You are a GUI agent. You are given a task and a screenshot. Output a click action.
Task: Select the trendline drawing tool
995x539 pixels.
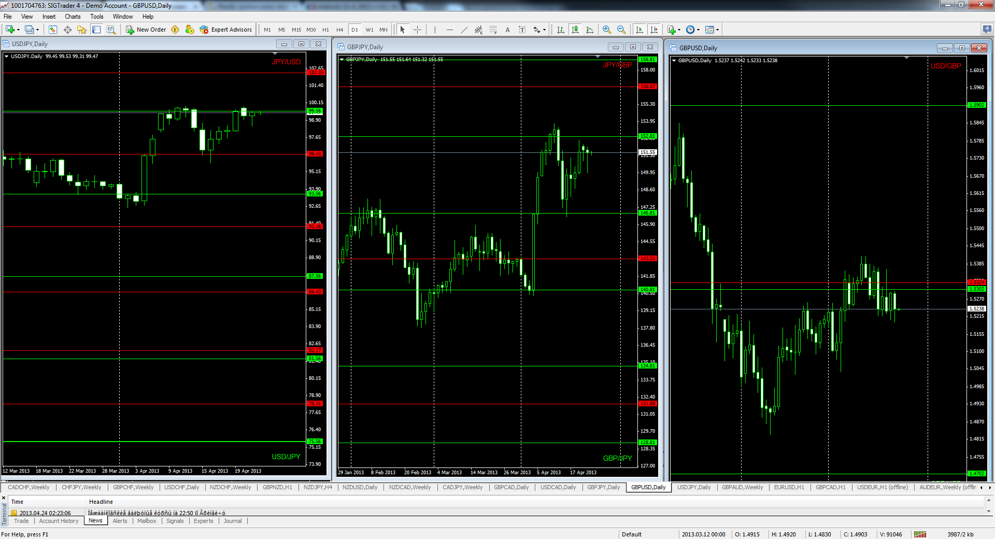(464, 30)
